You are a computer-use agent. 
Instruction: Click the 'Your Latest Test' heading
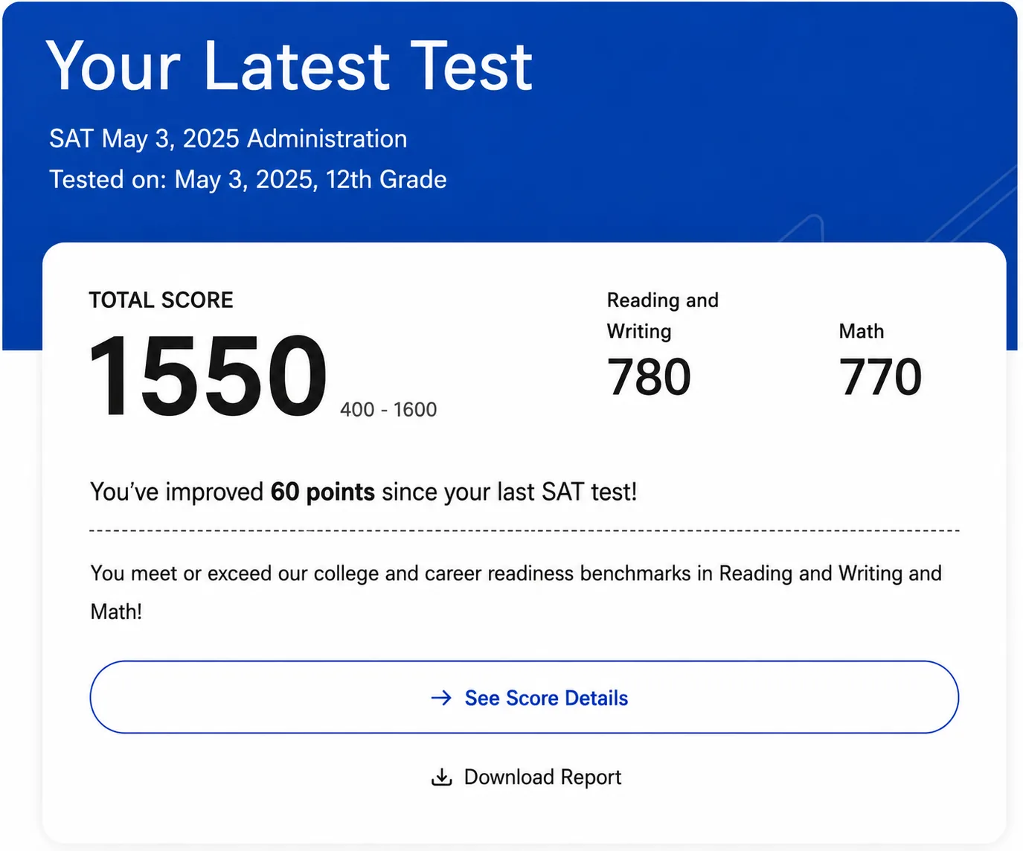[x=289, y=66]
